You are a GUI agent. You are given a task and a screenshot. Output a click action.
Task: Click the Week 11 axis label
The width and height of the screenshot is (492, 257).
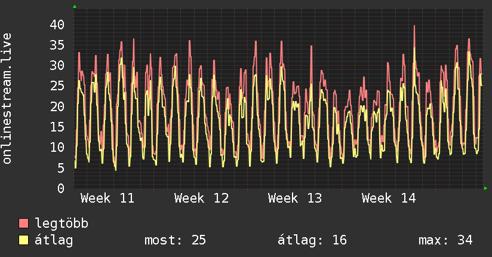click(x=107, y=198)
